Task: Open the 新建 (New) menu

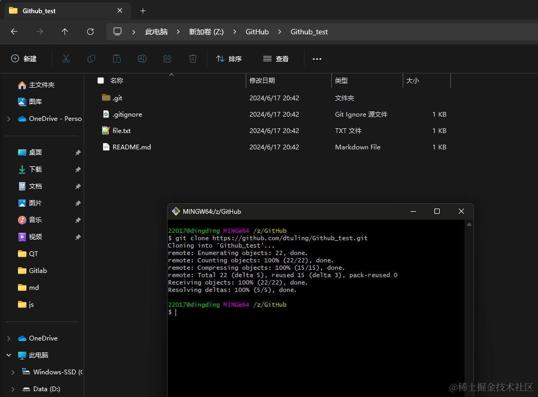Action: [x=24, y=59]
